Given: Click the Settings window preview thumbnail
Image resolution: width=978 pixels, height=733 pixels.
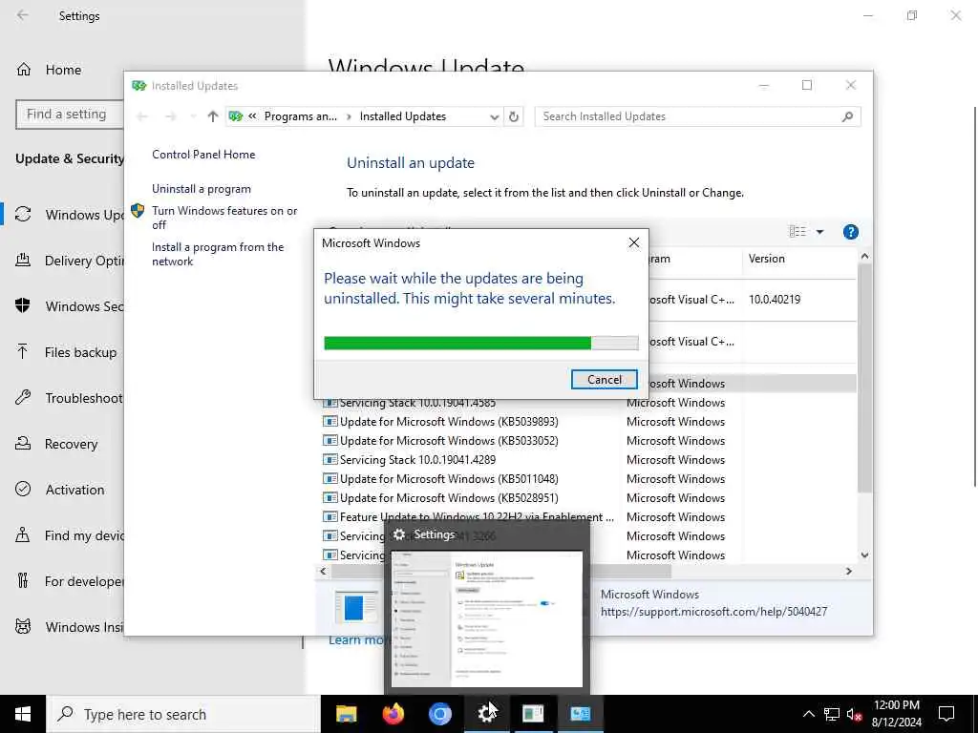Looking at the screenshot, I should pyautogui.click(x=486, y=618).
